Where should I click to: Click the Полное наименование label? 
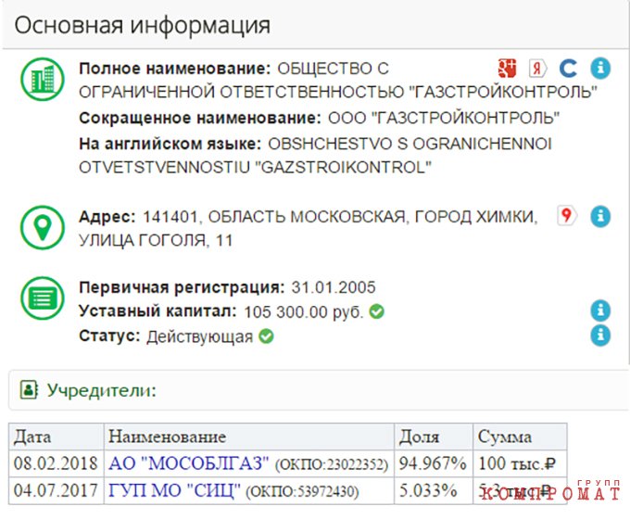[x=175, y=69]
